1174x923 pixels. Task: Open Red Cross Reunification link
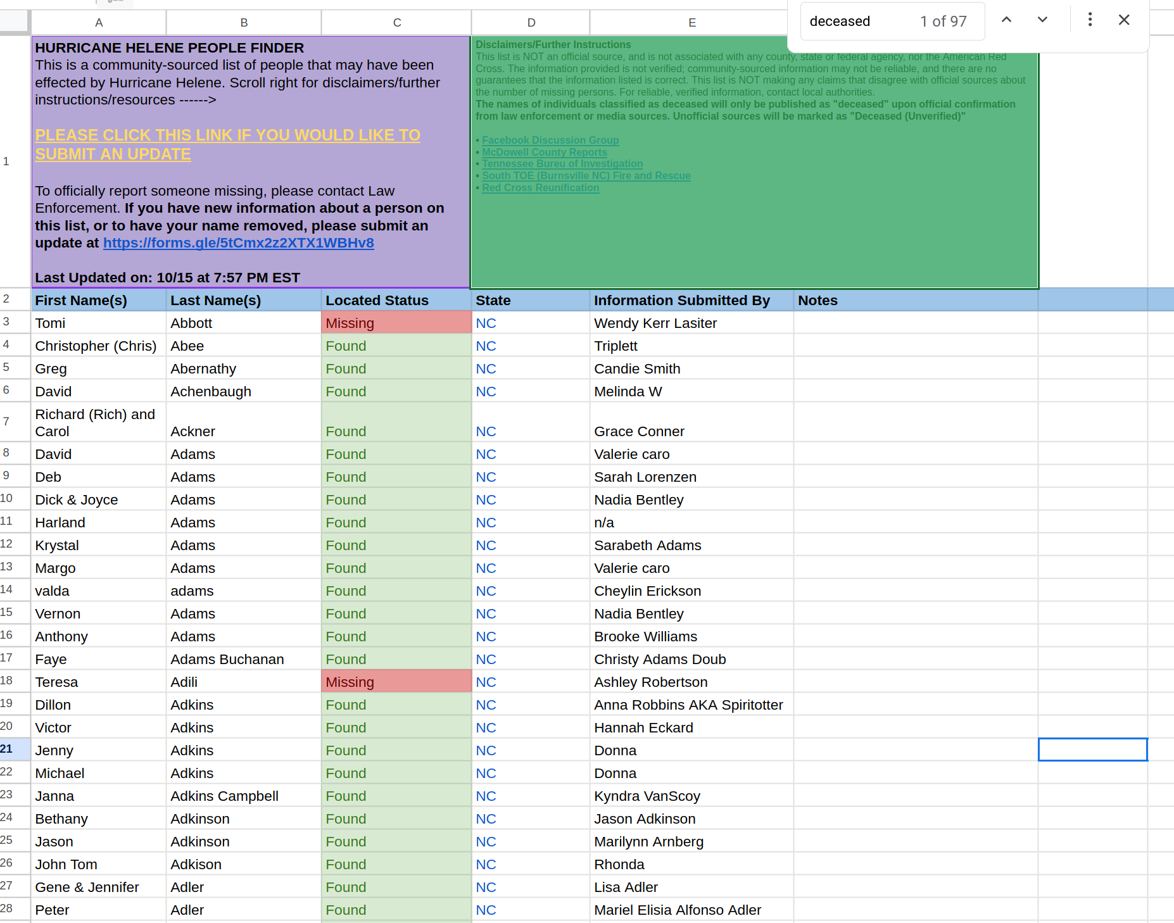pyautogui.click(x=540, y=187)
